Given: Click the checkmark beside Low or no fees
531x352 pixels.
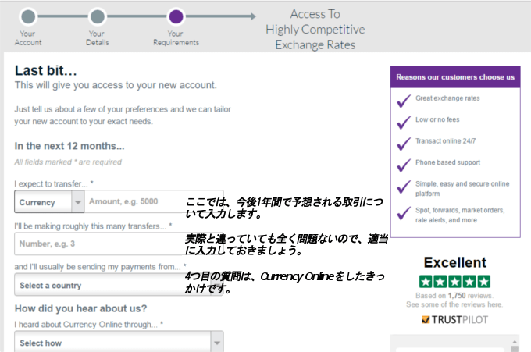Looking at the screenshot, I should pyautogui.click(x=403, y=122).
